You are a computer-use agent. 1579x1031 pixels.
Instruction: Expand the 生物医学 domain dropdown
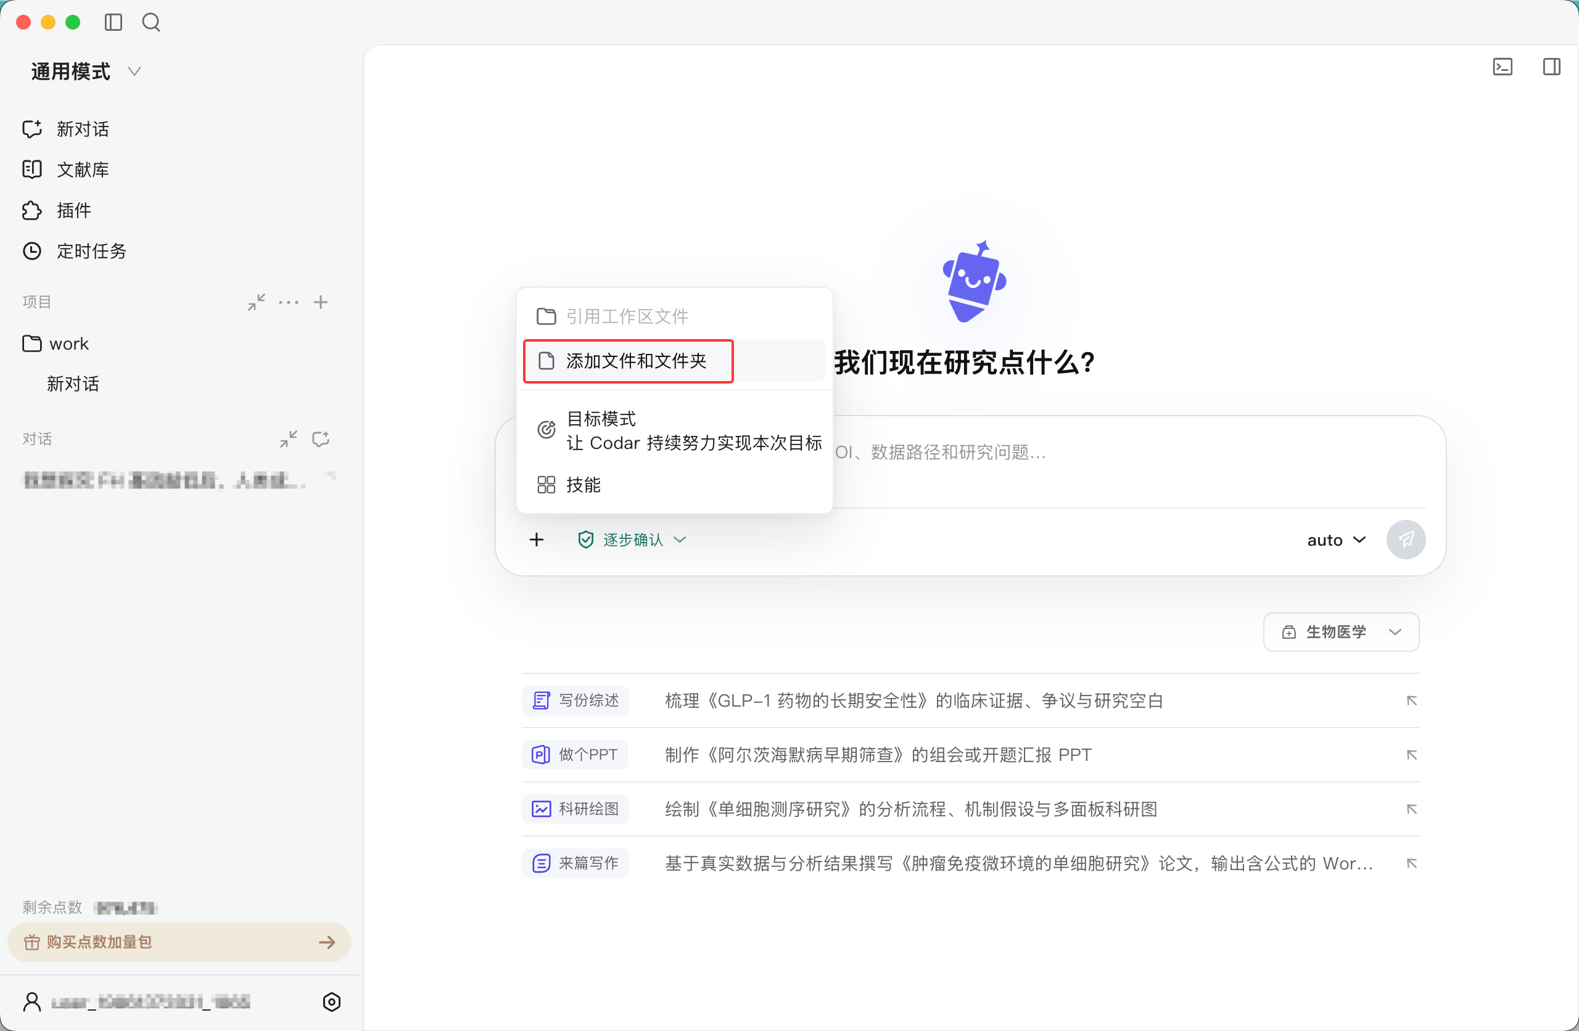click(1341, 632)
